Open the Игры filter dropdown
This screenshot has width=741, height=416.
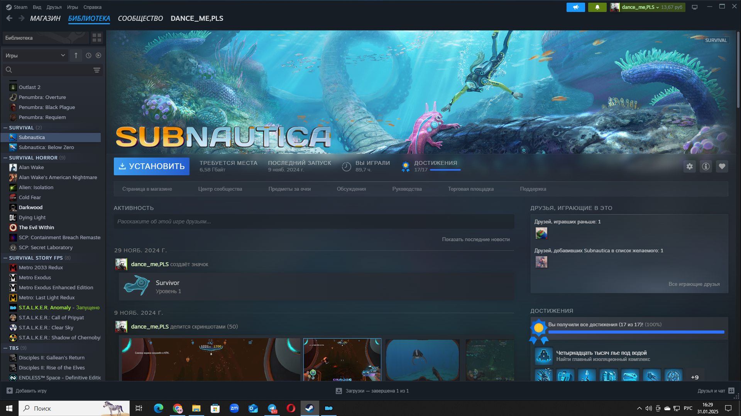[35, 55]
